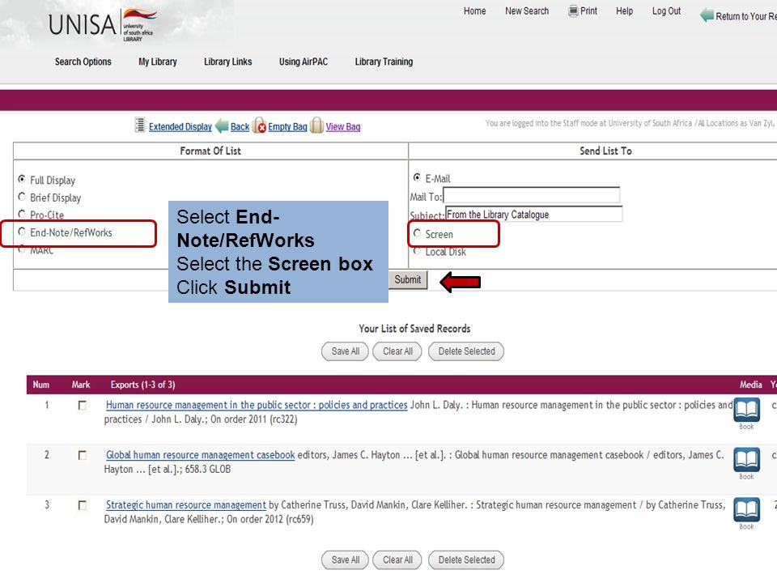777x583 pixels.
Task: Start a New Search
Action: click(x=527, y=11)
